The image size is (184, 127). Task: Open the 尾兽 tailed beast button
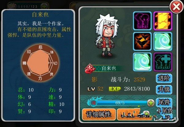click(x=164, y=102)
